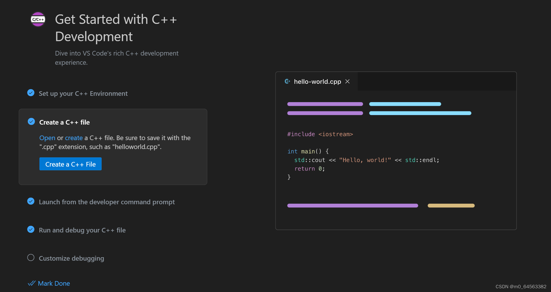Click the checkmark beside Run and debug your C++ file

(x=31, y=229)
